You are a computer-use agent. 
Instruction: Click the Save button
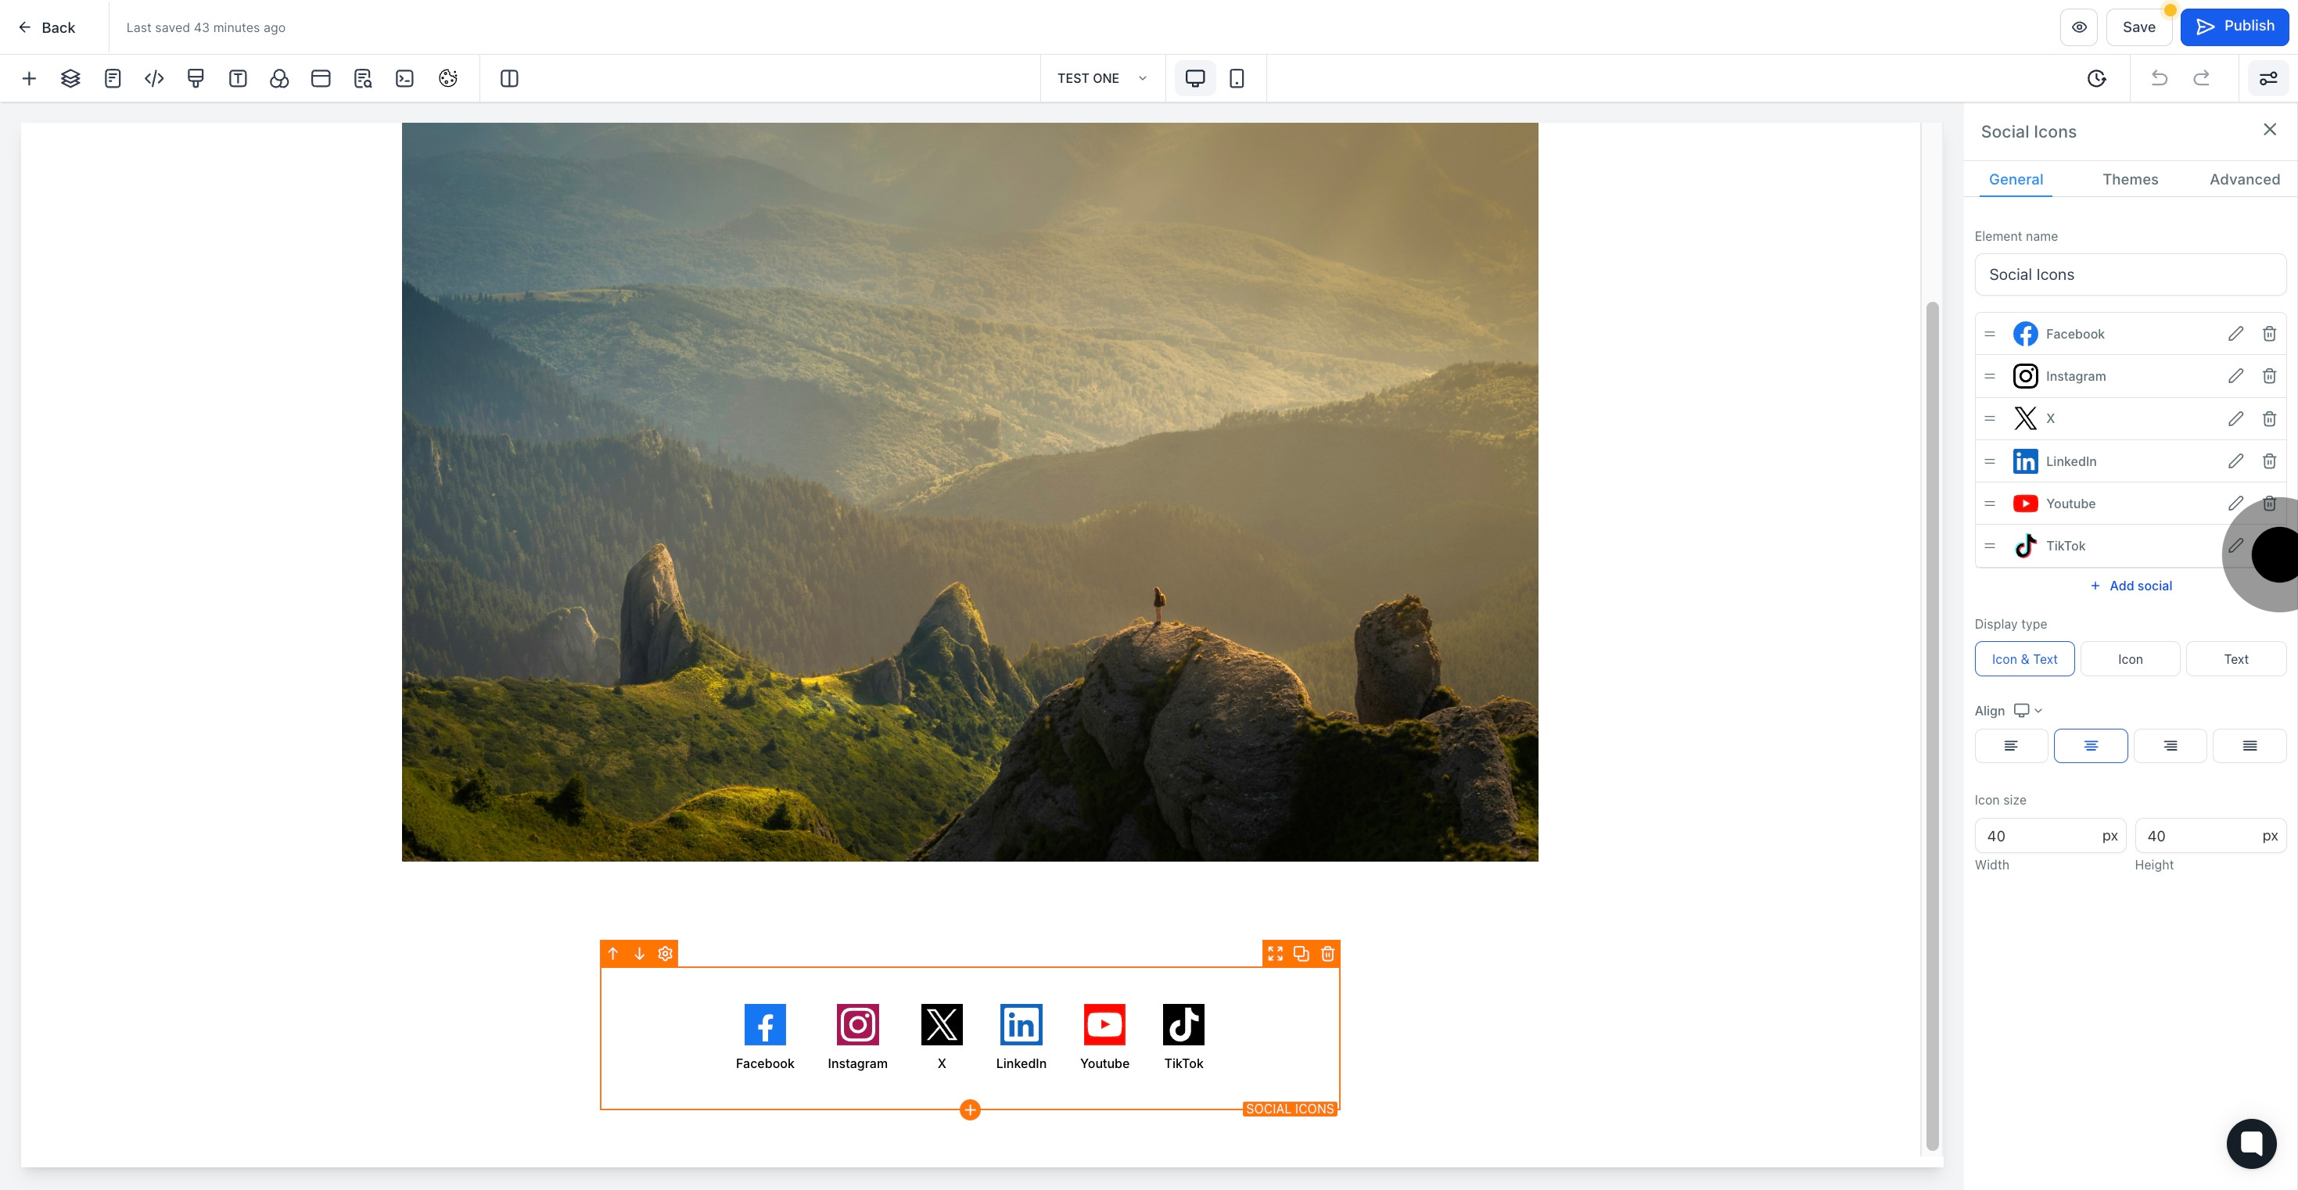coord(2138,27)
